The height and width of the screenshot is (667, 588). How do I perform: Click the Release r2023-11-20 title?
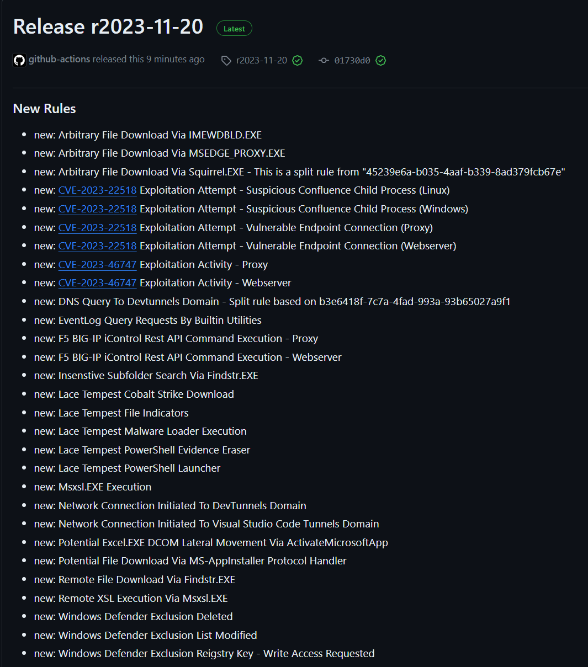108,27
